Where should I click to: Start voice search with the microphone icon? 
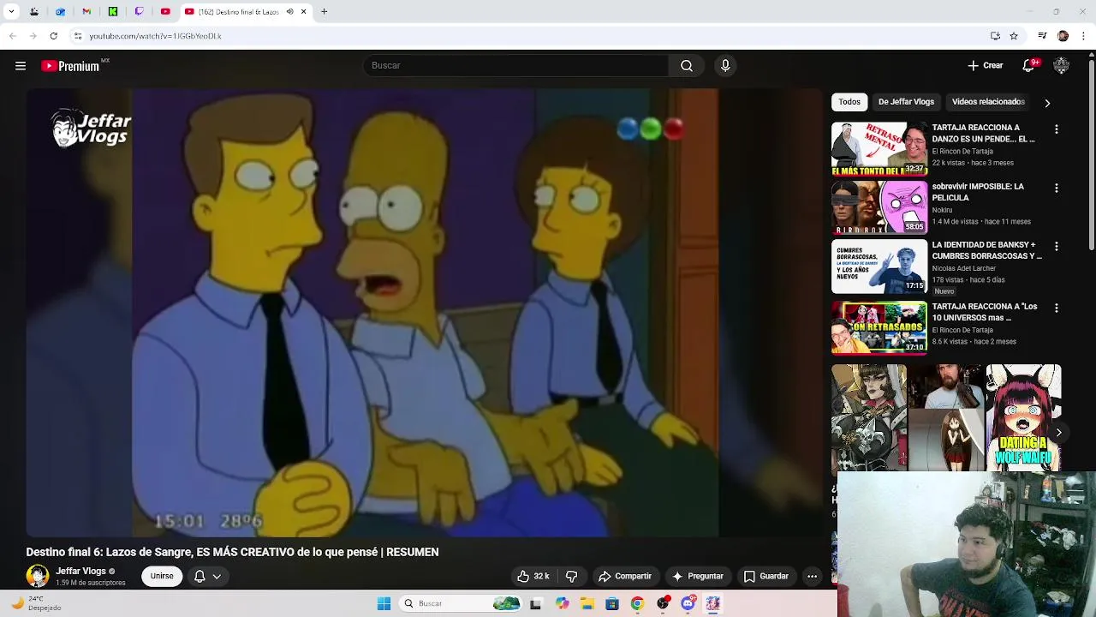pyautogui.click(x=725, y=66)
